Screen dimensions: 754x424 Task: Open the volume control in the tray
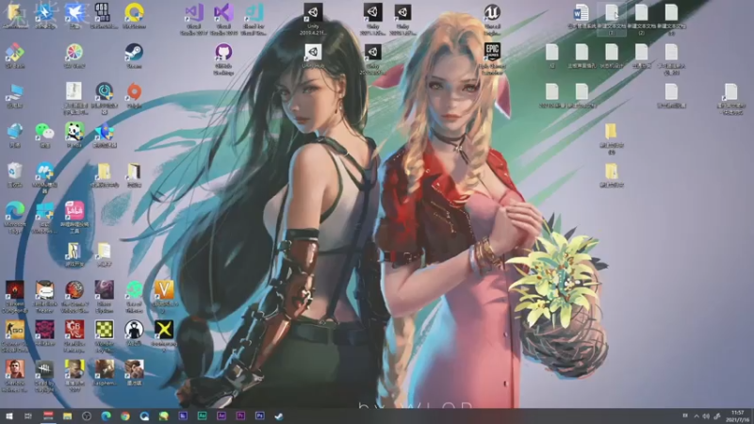tap(705, 416)
